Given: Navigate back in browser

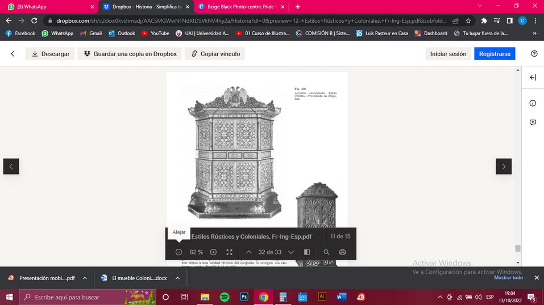Looking at the screenshot, I should tap(9, 21).
